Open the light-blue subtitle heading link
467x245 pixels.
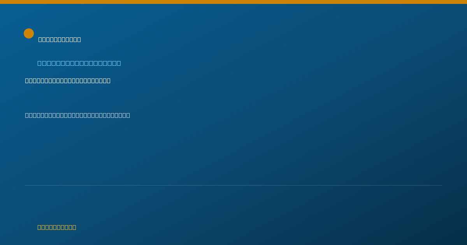click(79, 63)
